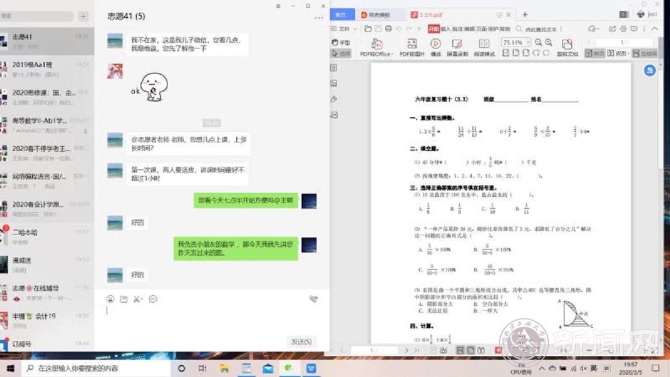
Task: Open the emoji picker in WeChat
Action: click(111, 299)
